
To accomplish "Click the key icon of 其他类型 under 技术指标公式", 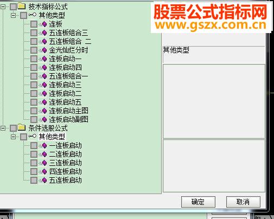I will (32, 15).
